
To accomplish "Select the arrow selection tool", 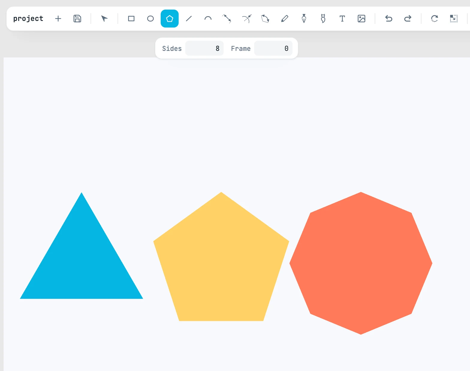I will click(x=104, y=19).
